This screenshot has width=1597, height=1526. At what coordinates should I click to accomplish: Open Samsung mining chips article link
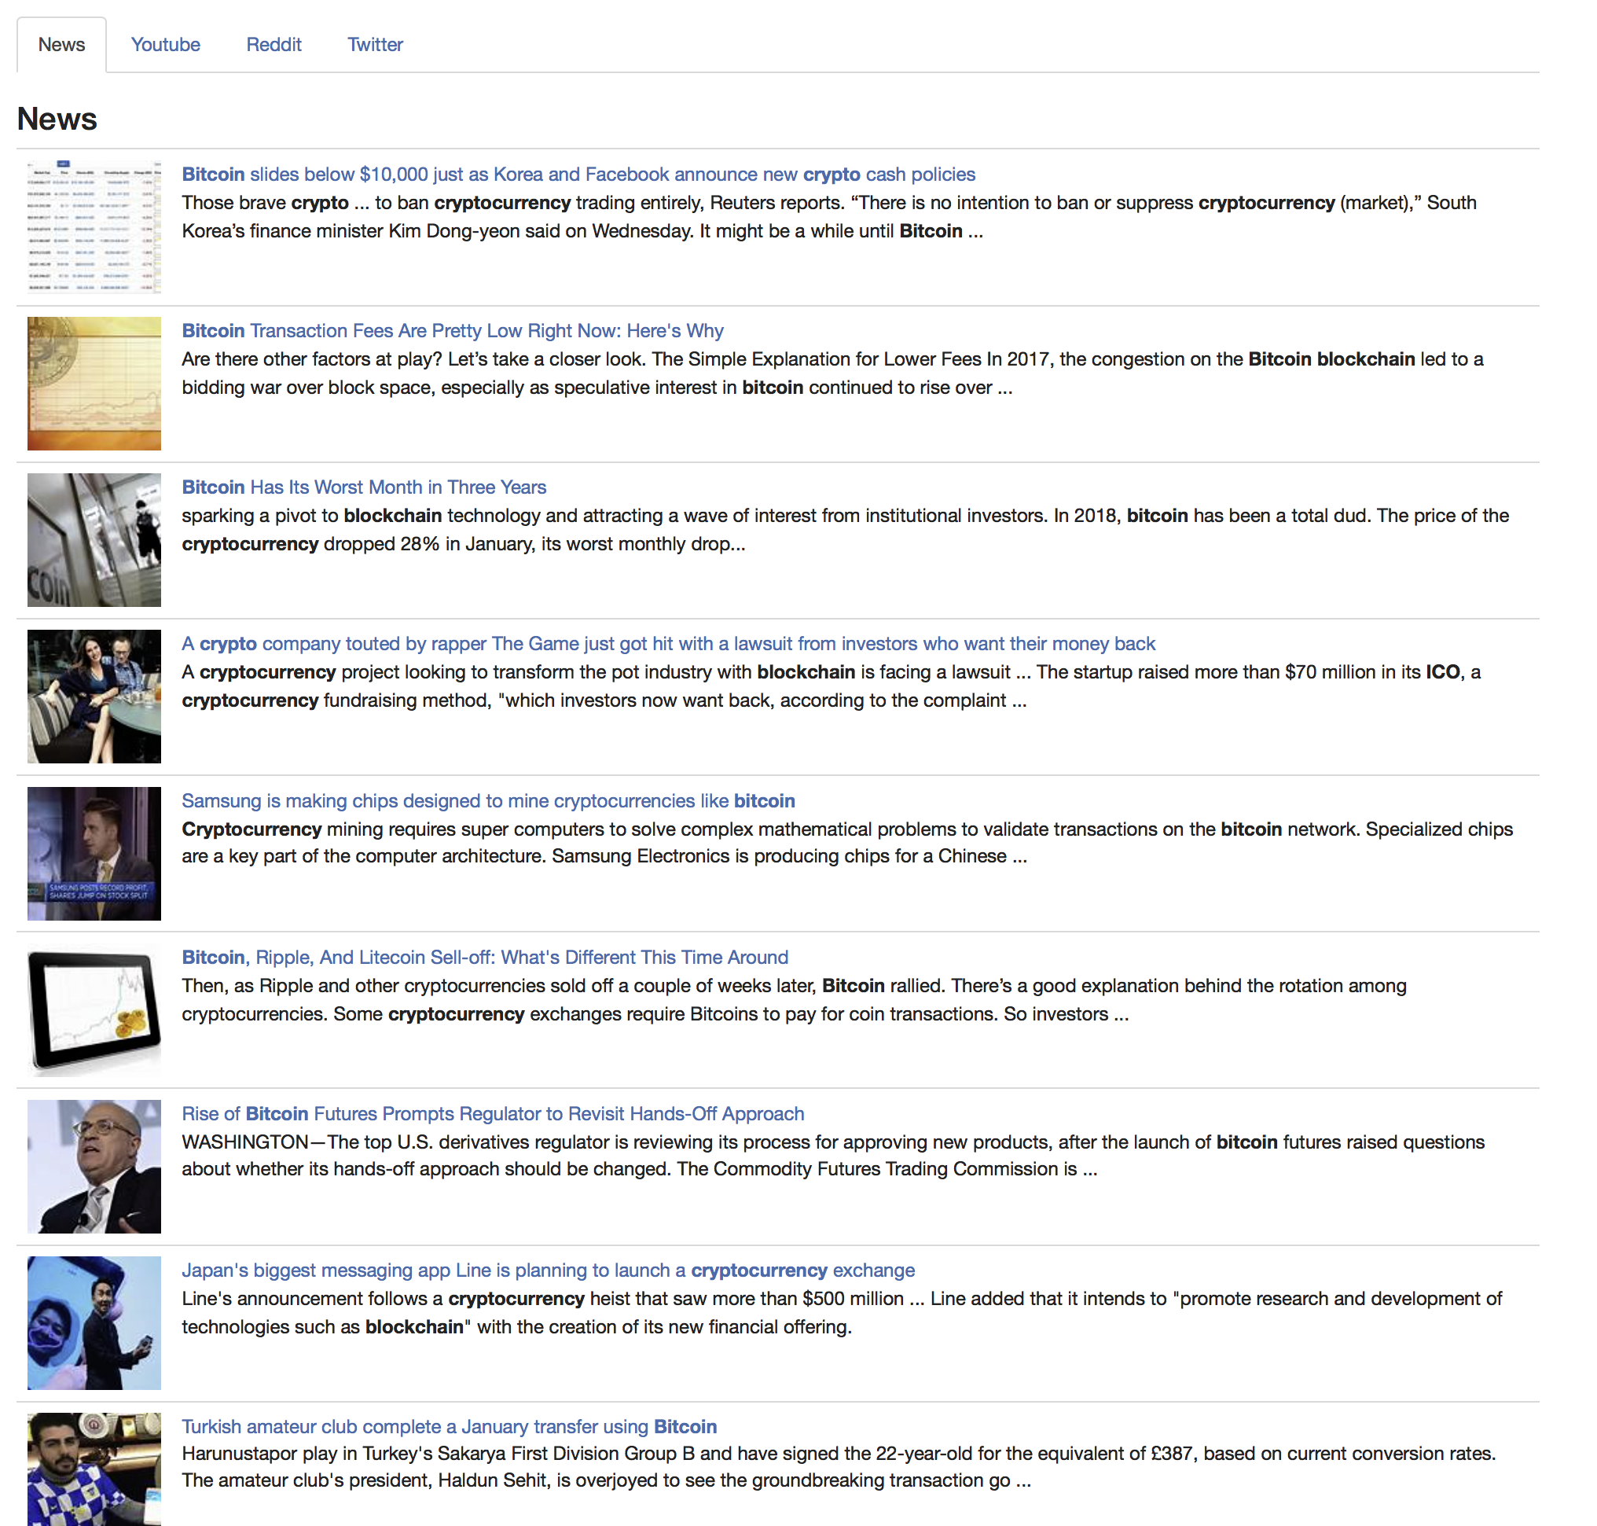(x=488, y=800)
